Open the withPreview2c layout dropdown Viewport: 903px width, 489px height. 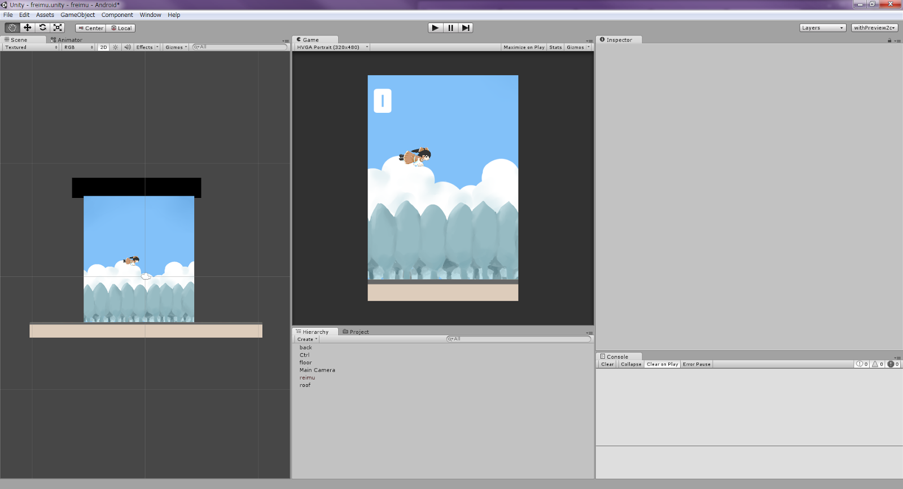[x=874, y=28]
